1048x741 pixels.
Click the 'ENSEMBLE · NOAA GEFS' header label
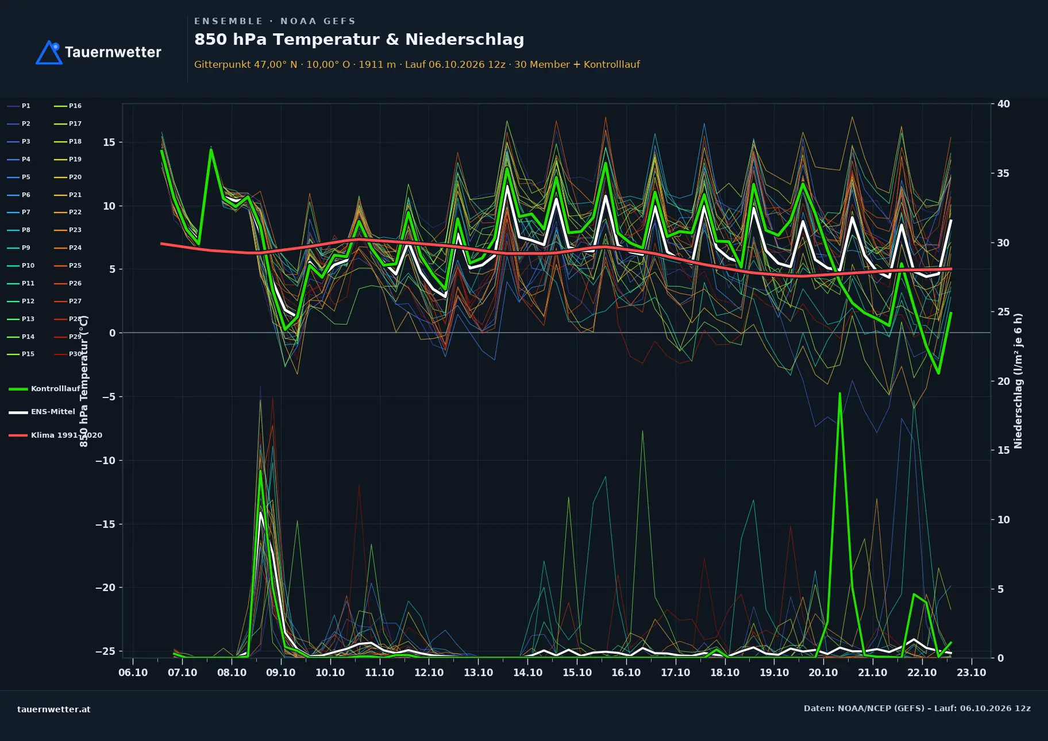275,21
